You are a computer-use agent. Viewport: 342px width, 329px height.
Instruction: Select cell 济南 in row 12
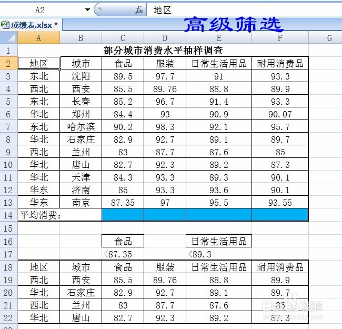tap(81, 190)
